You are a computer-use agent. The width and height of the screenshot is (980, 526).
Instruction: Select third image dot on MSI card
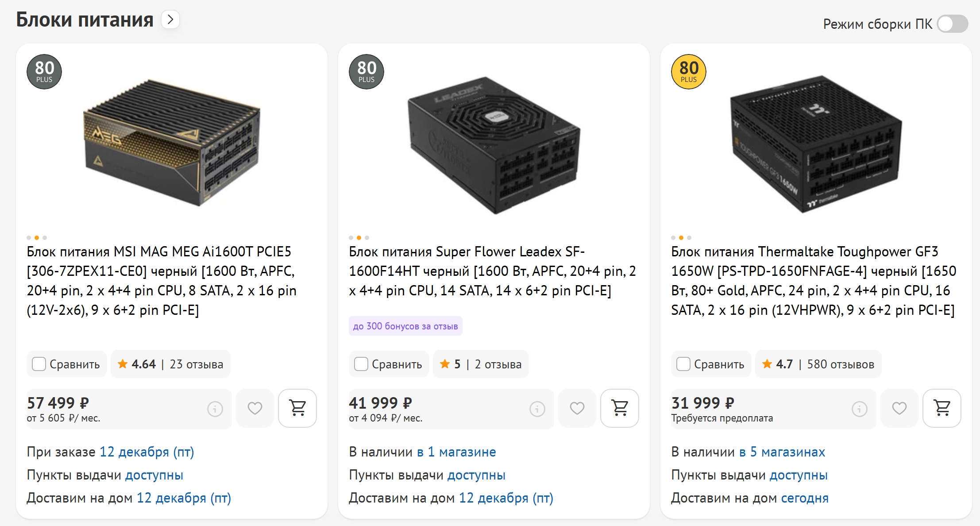tap(45, 238)
